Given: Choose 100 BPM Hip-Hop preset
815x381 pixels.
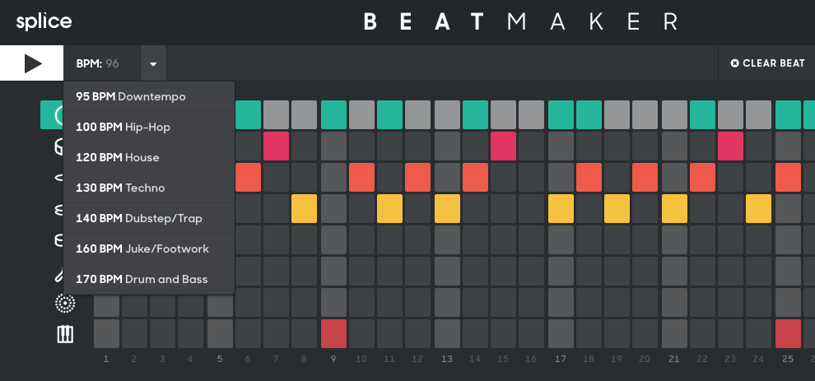Looking at the screenshot, I should pos(149,127).
